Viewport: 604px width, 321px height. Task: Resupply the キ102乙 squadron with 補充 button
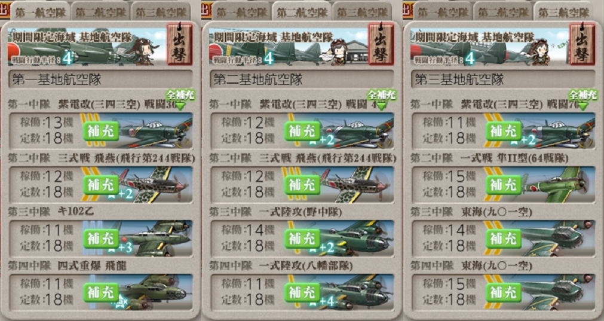point(101,239)
